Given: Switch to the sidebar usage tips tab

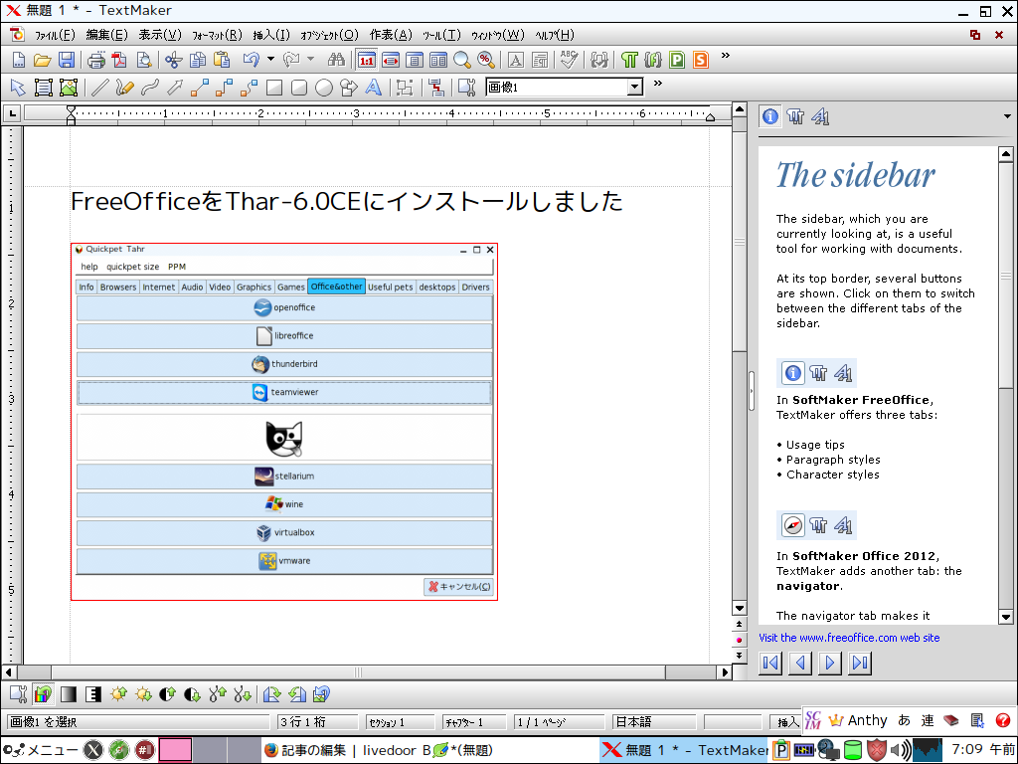Looking at the screenshot, I should [770, 117].
